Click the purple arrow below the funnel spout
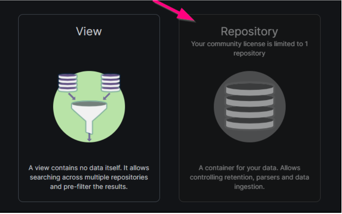 click(89, 137)
